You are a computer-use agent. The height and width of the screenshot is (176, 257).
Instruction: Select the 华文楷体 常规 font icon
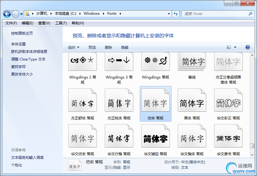(192, 136)
